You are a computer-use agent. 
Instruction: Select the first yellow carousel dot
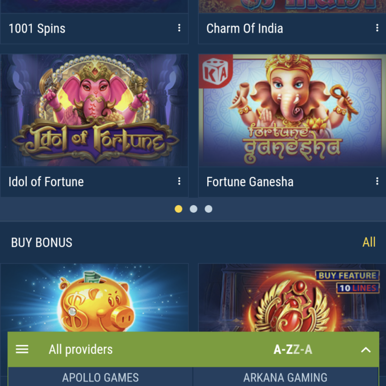(x=178, y=209)
